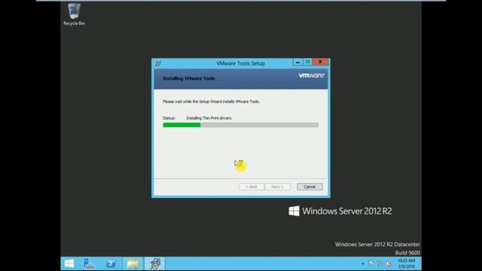Open File Explorer from the taskbar
This screenshot has width=482, height=271.
(133, 263)
